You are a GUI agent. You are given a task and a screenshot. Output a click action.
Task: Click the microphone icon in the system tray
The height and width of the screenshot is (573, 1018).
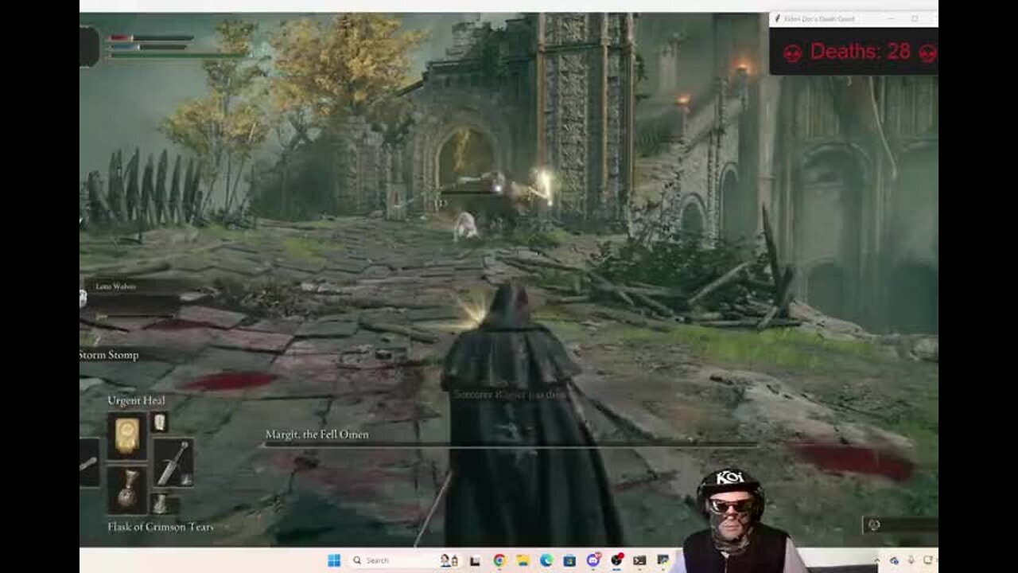pyautogui.click(x=911, y=560)
